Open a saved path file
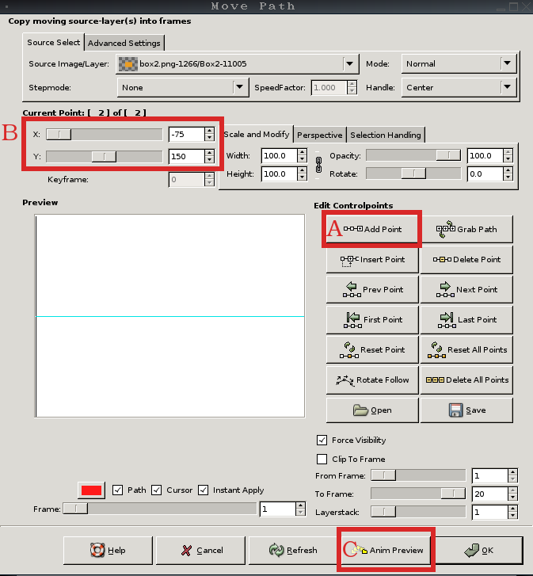The image size is (533, 576). (372, 410)
